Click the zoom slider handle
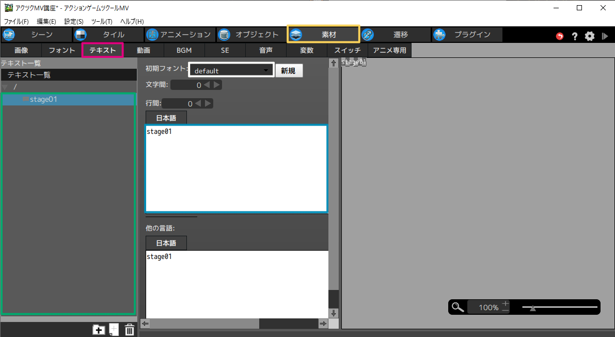 (533, 308)
